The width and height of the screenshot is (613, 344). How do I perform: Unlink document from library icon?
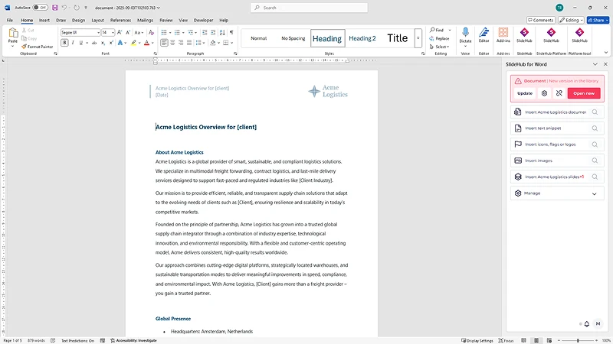pyautogui.click(x=559, y=93)
